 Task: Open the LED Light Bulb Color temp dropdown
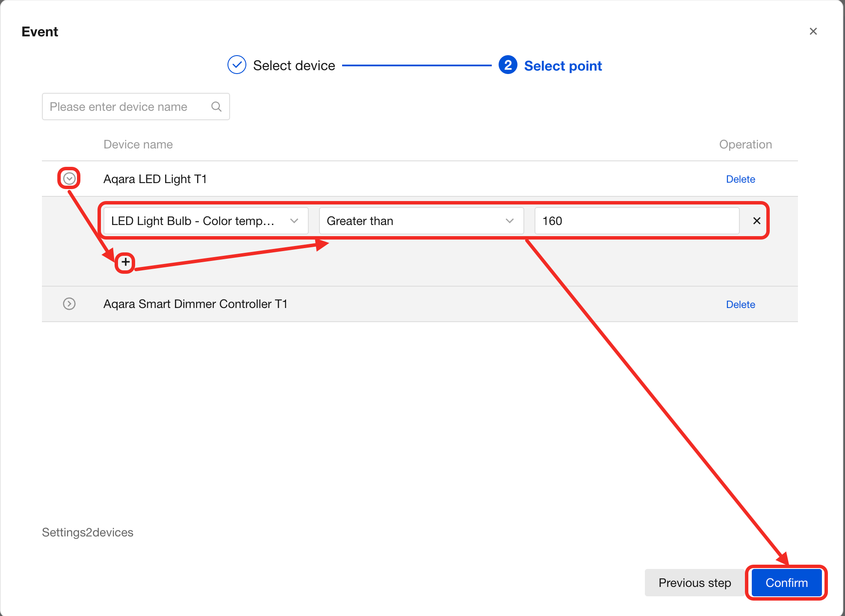(206, 221)
